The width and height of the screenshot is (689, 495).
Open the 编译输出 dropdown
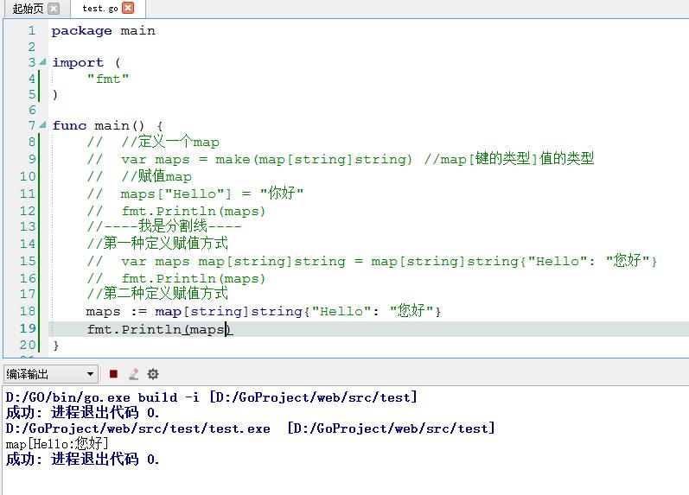tap(50, 374)
